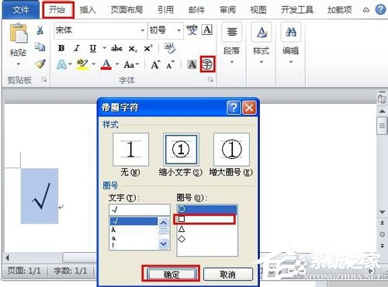
Task: Switch to the View tab
Action: (258, 10)
